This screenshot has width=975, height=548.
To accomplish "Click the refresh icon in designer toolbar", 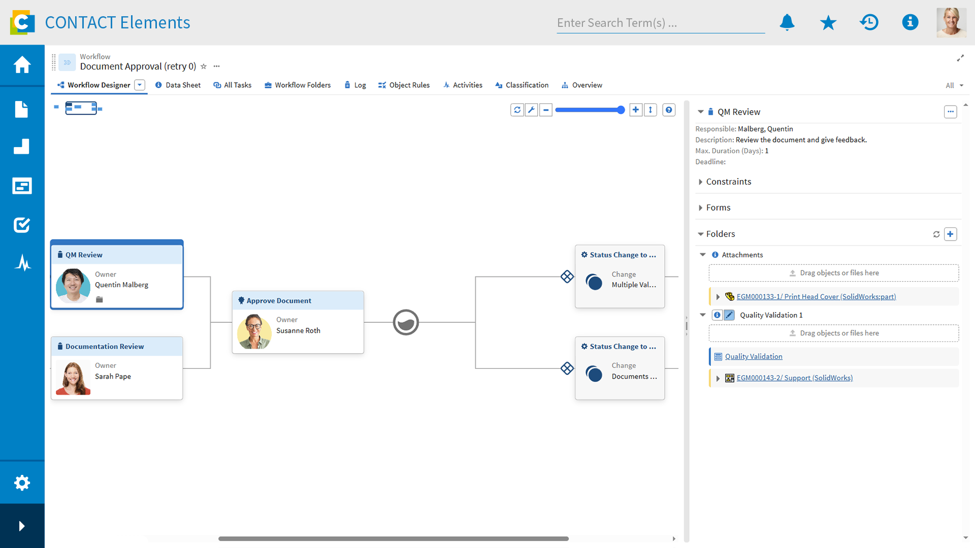I will coord(517,110).
